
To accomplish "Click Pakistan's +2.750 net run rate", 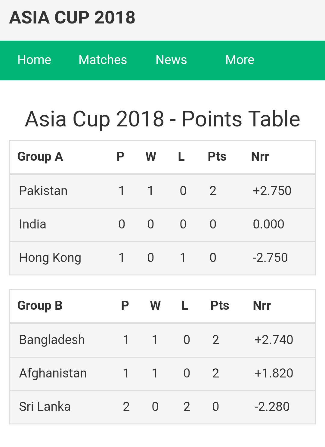I will coord(272,191).
